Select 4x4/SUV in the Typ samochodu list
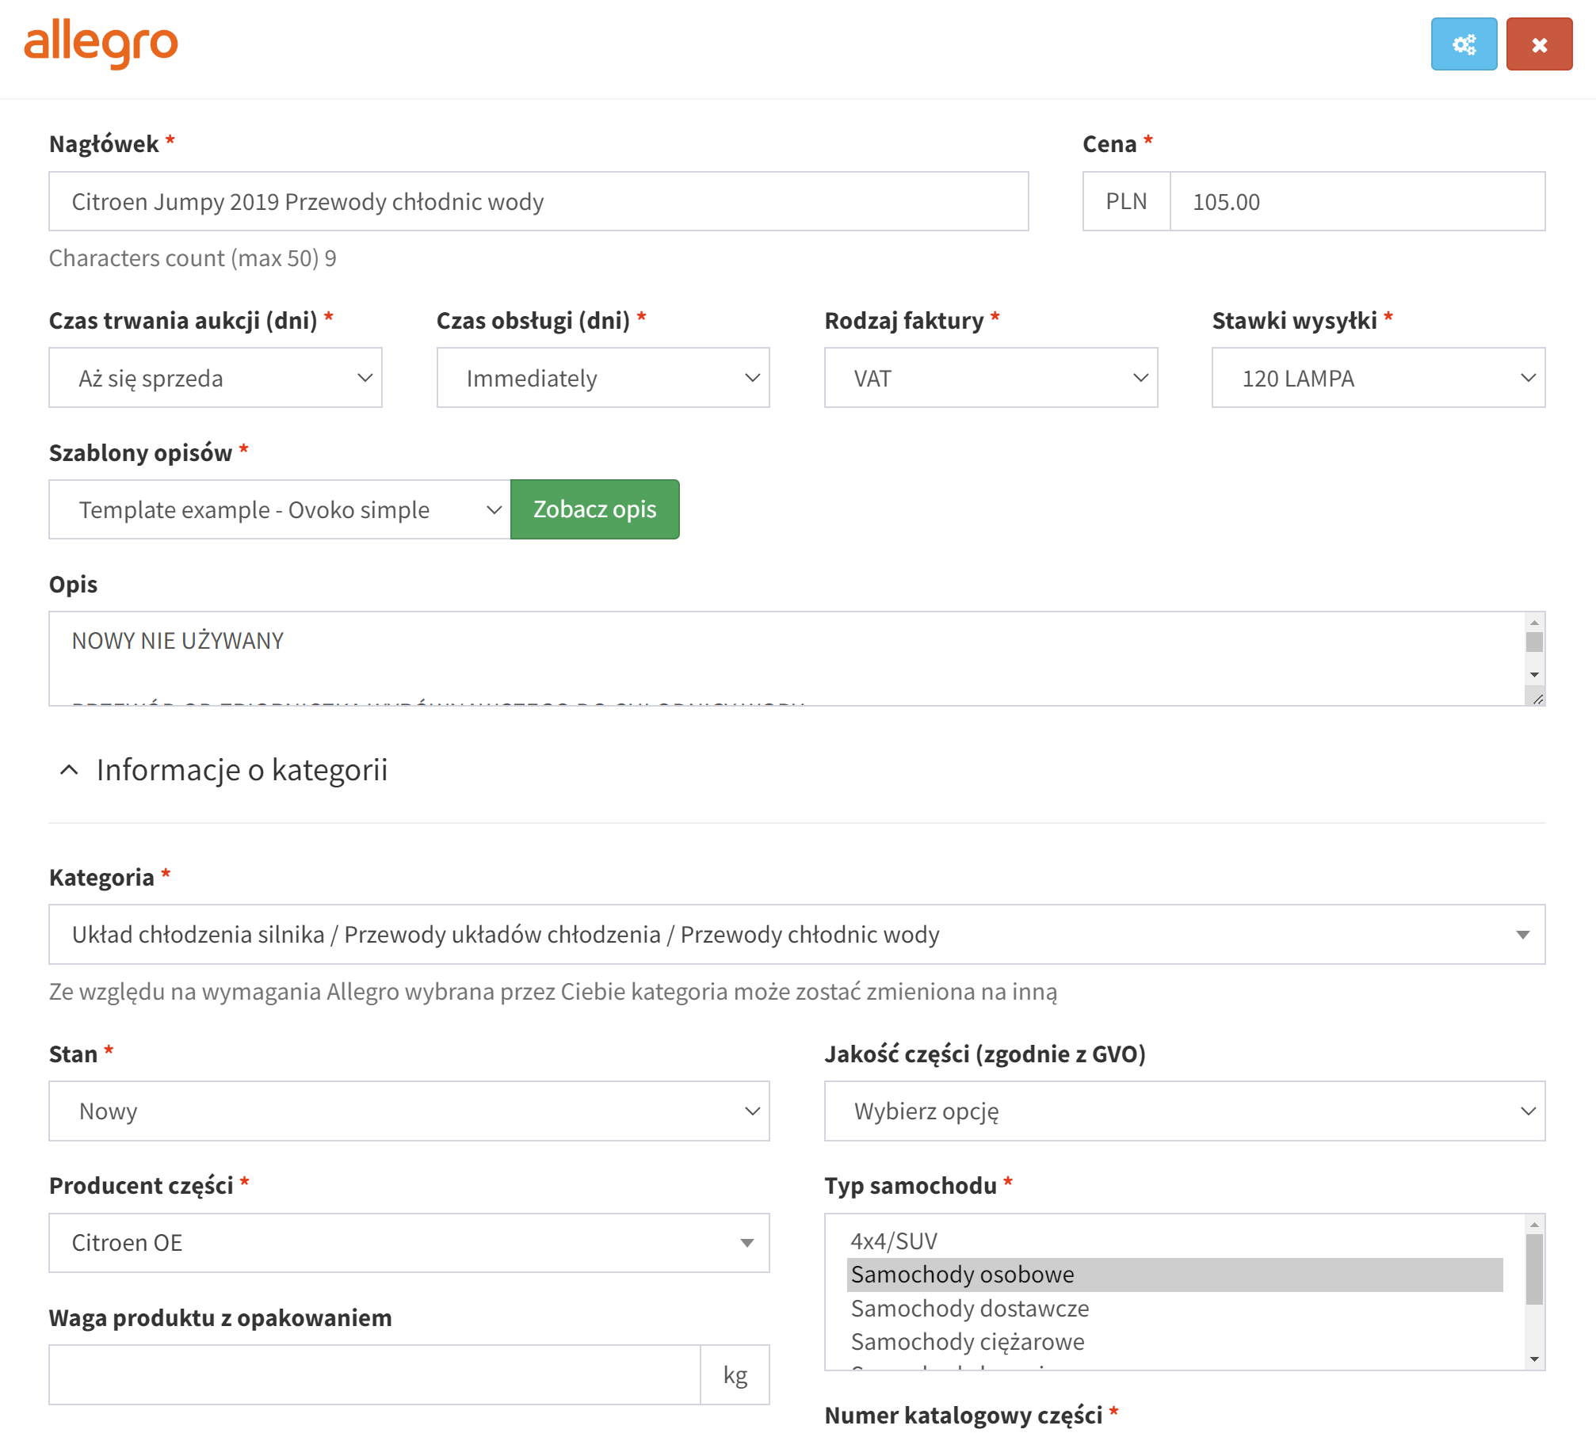The height and width of the screenshot is (1433, 1596). pyautogui.click(x=894, y=1241)
